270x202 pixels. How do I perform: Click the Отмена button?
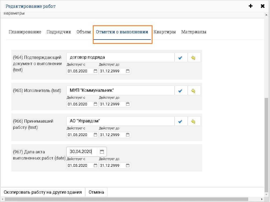pos(96,192)
